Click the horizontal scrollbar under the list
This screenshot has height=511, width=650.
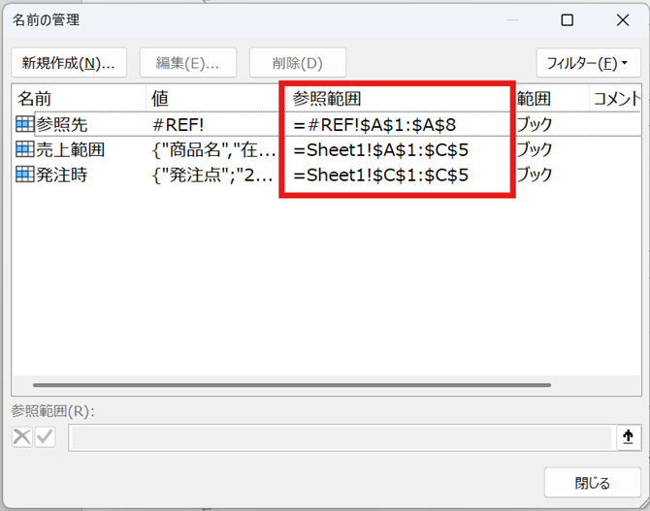(x=291, y=386)
